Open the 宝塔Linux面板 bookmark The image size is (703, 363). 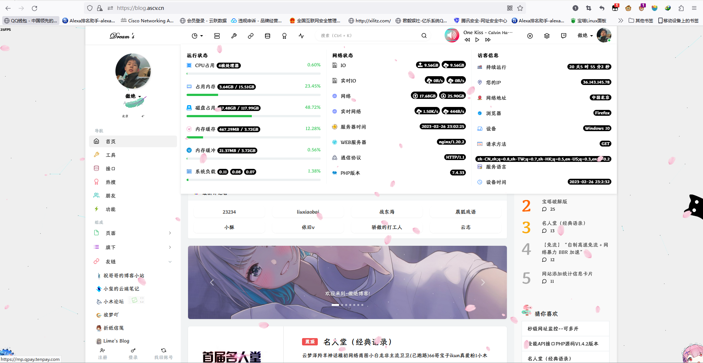pyautogui.click(x=589, y=21)
